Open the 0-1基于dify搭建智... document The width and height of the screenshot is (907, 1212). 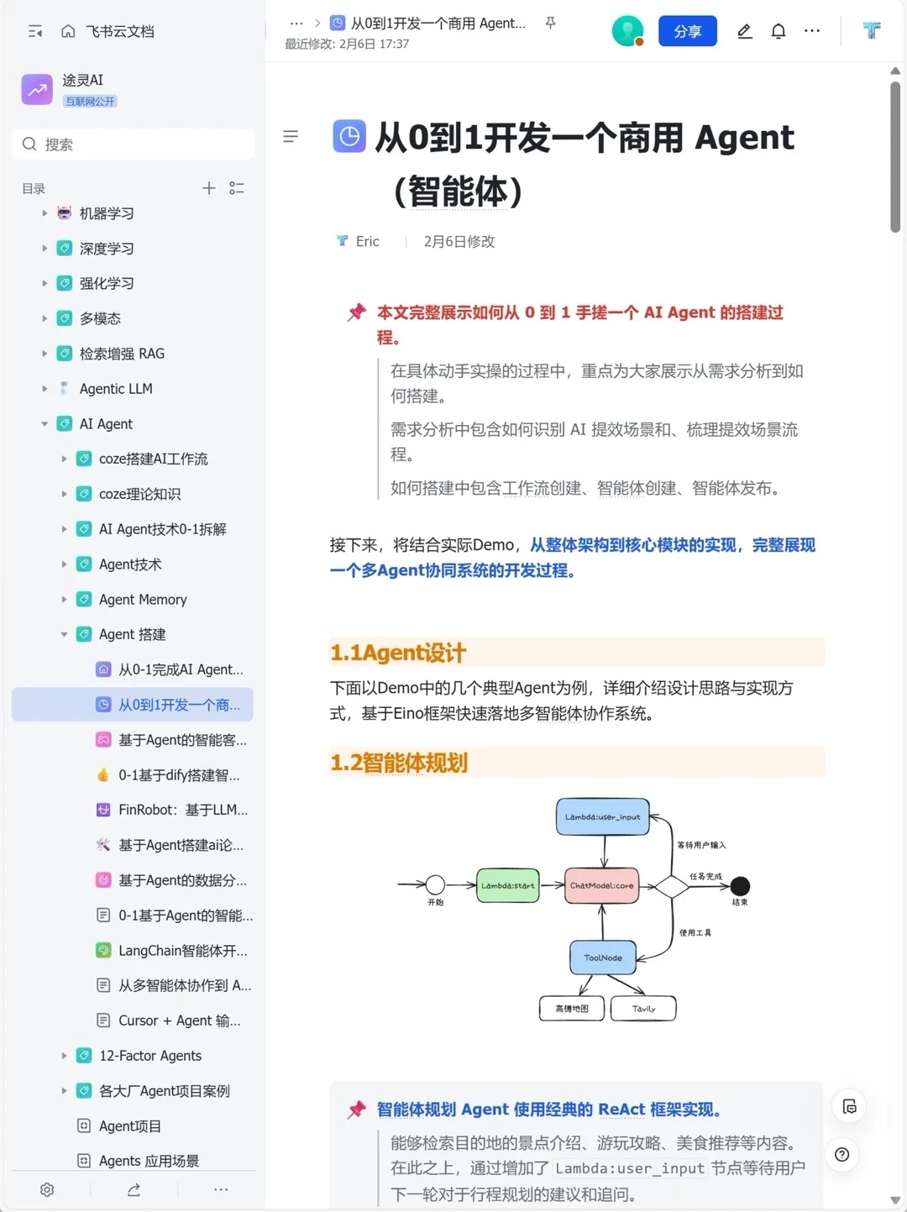click(x=179, y=775)
